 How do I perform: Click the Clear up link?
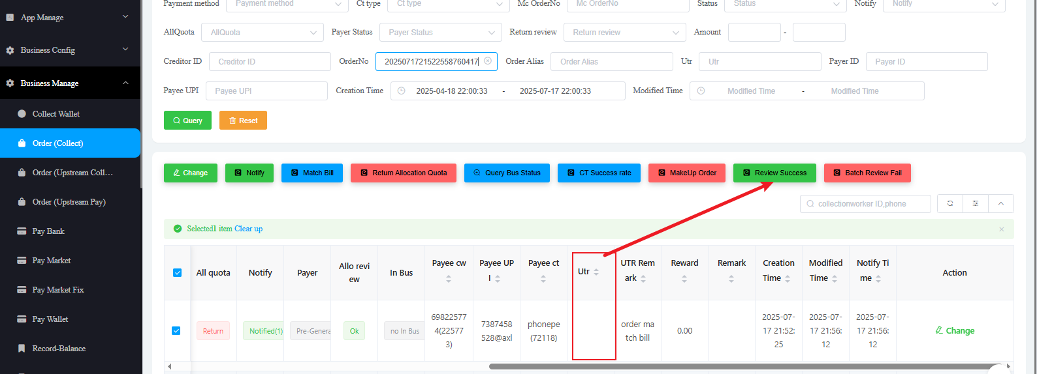pyautogui.click(x=248, y=229)
